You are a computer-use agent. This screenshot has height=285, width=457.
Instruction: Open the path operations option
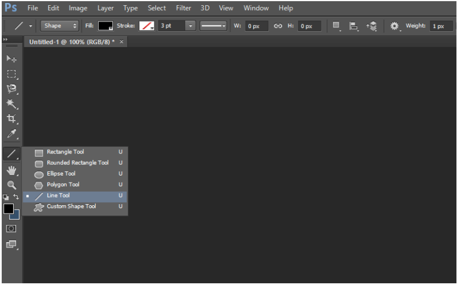(336, 26)
